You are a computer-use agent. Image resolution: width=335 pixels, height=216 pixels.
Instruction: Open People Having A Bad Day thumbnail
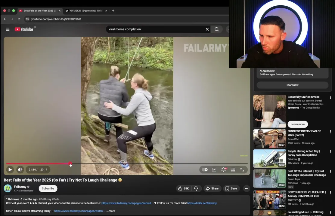pyautogui.click(x=270, y=158)
